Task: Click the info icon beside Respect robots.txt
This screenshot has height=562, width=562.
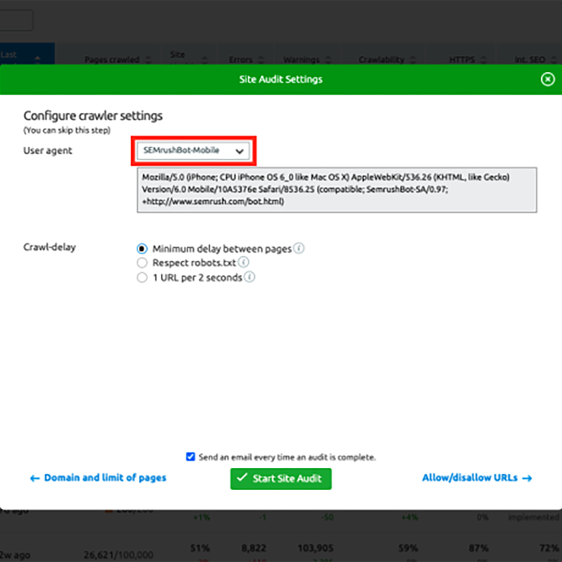Action: (244, 263)
